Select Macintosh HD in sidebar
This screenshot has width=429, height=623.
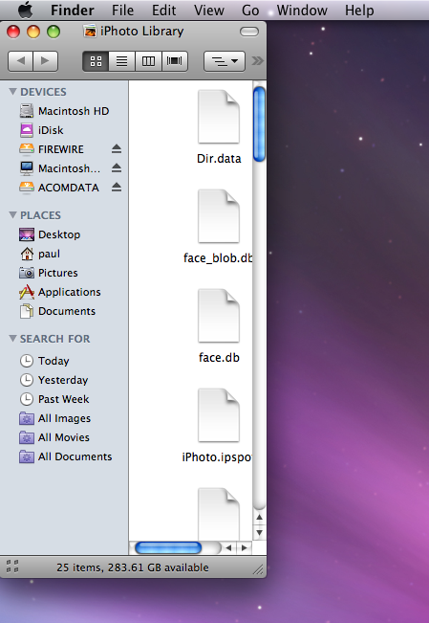(64, 111)
